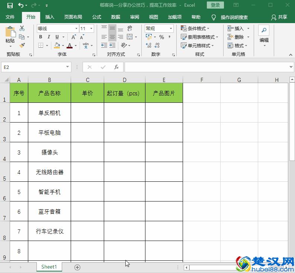
Task: Click the Decrease Decimal icon
Action: 157,45
